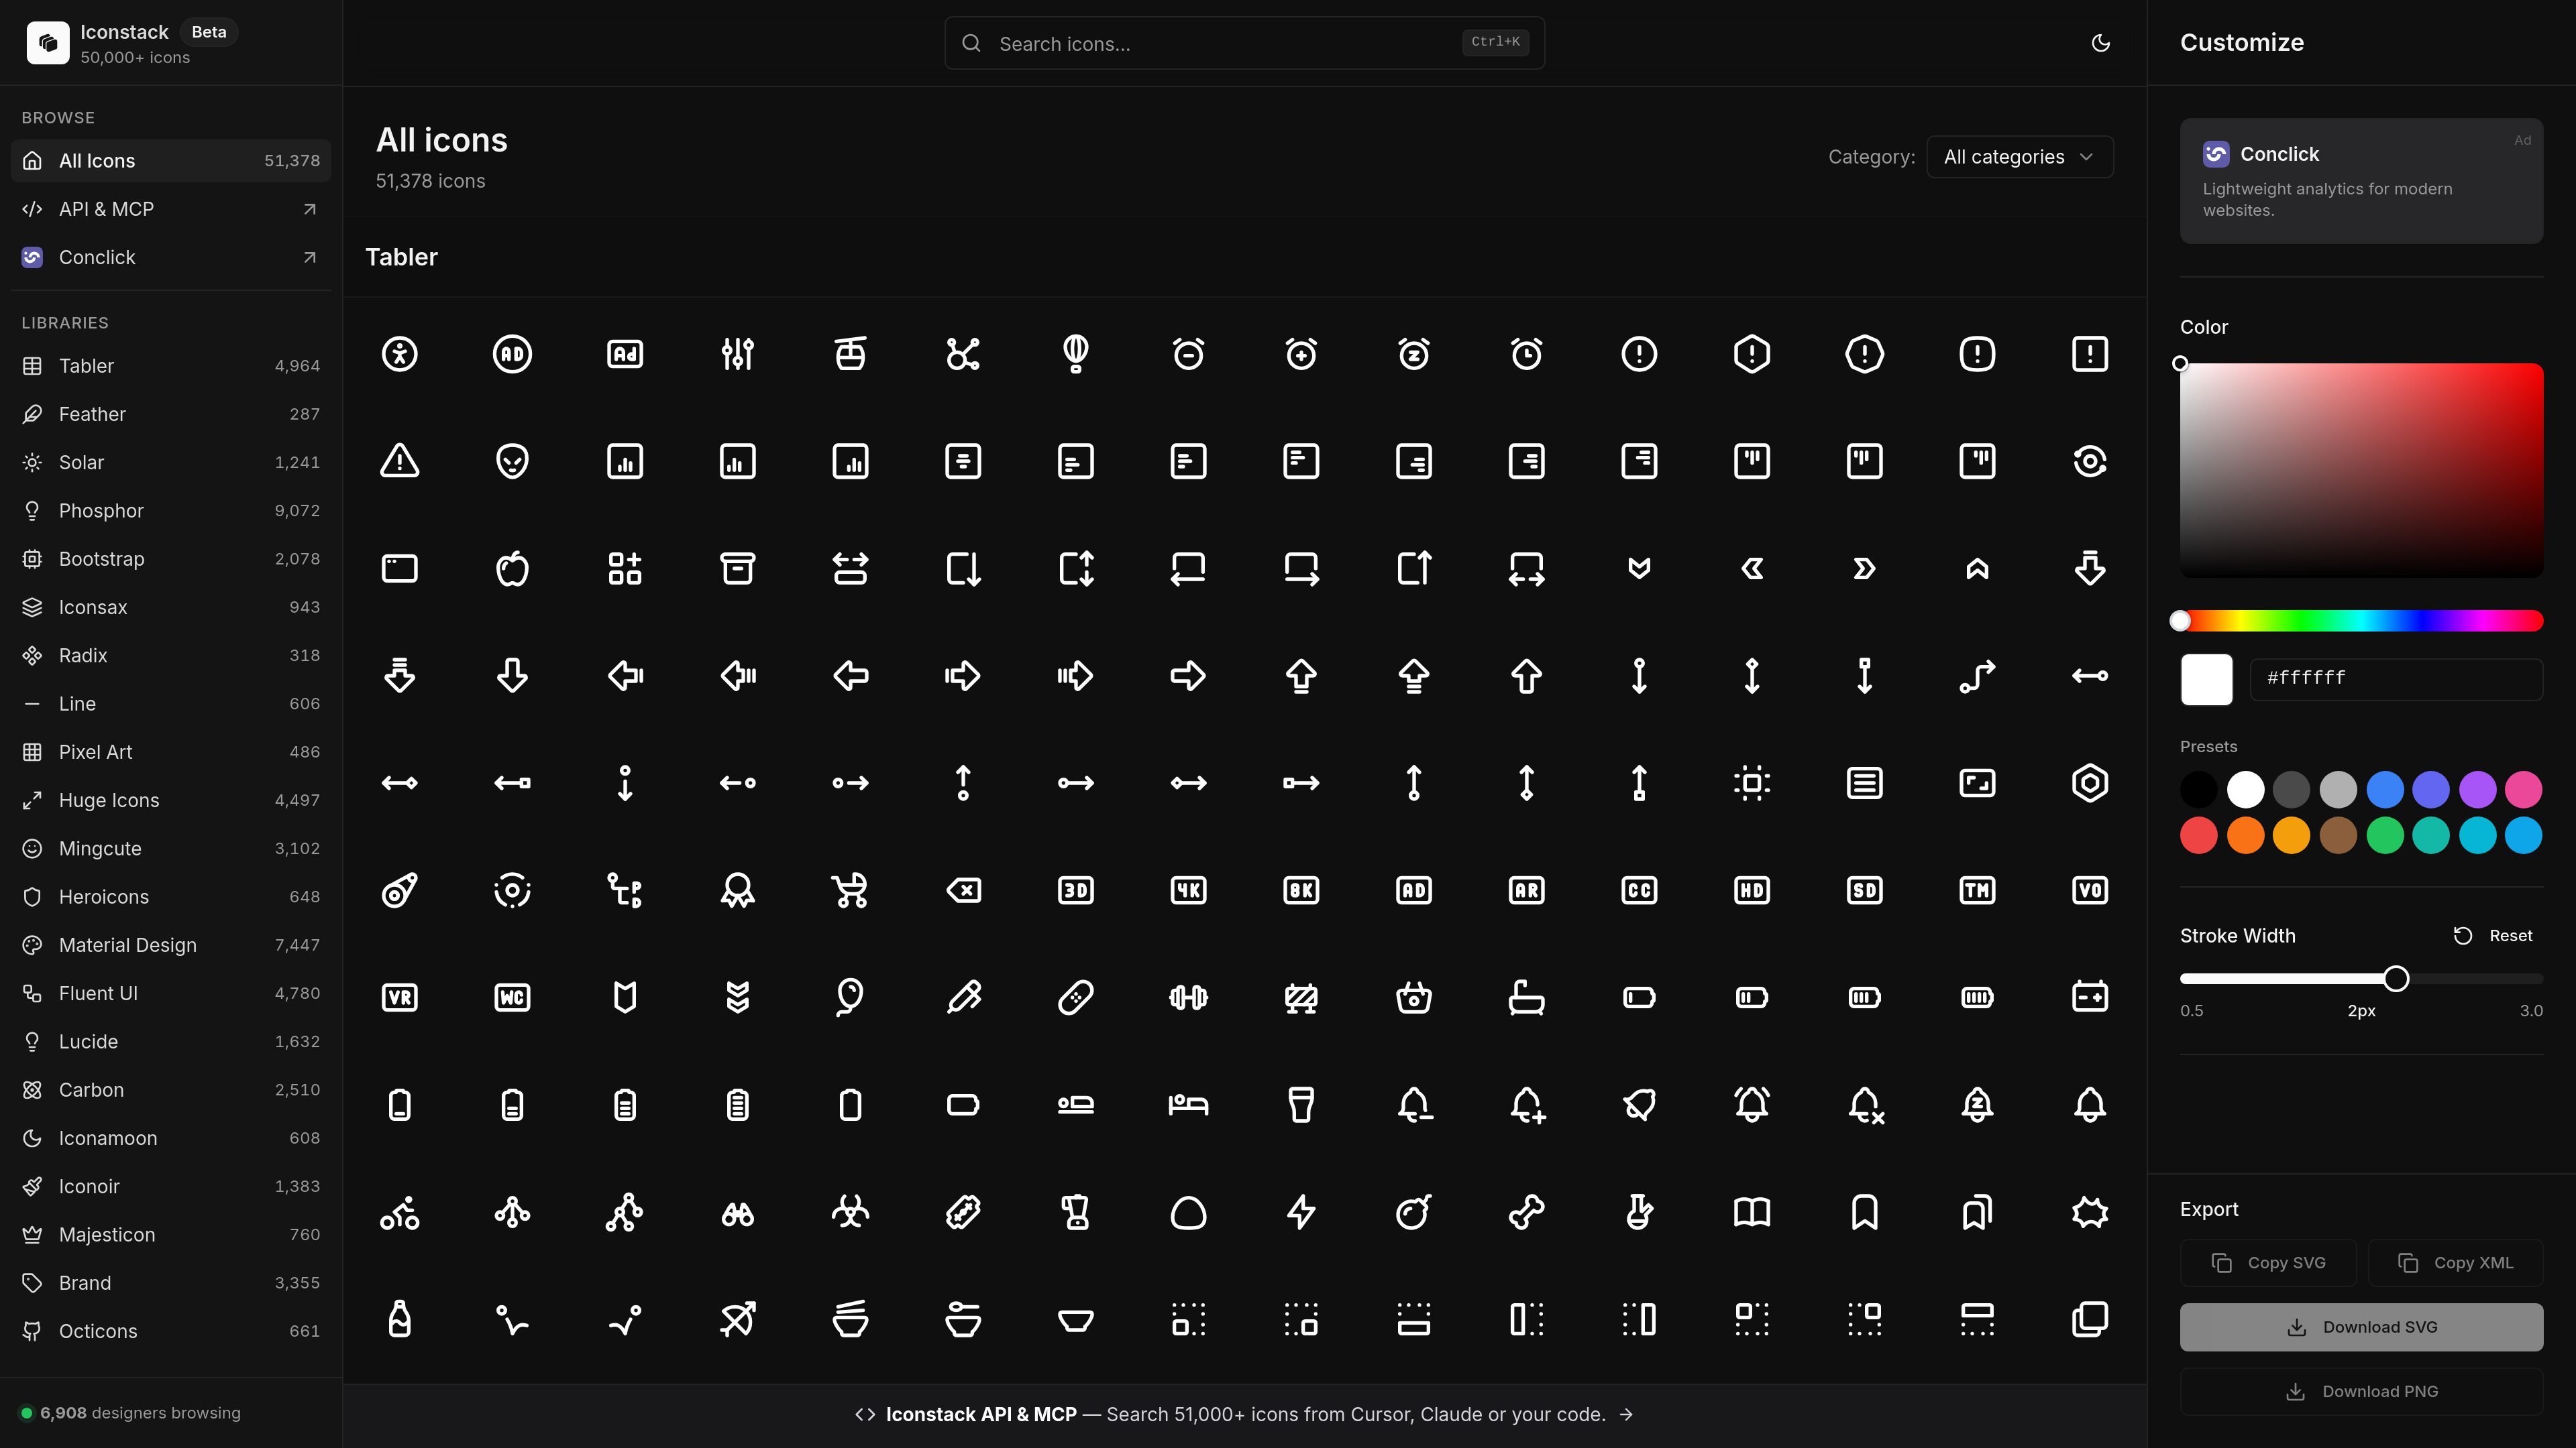
Task: Pick the bandage icon
Action: point(1075,998)
